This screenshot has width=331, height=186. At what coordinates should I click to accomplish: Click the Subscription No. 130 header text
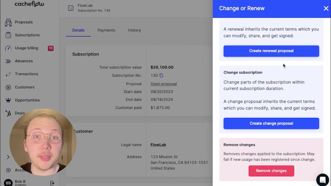[94, 11]
